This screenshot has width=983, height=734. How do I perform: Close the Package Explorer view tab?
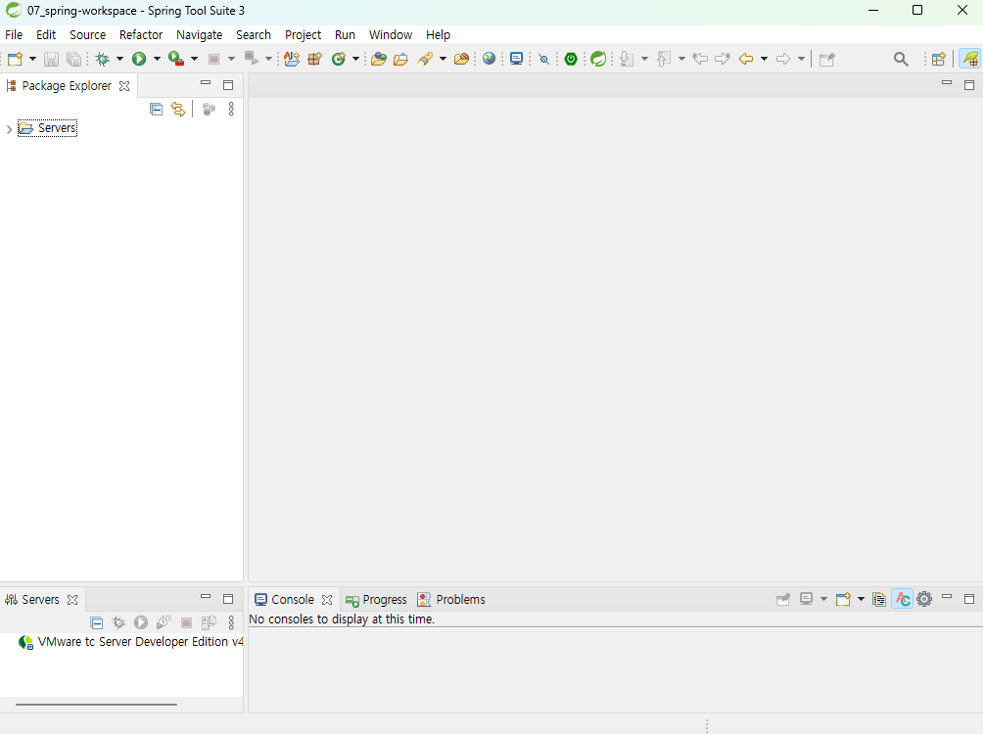124,86
